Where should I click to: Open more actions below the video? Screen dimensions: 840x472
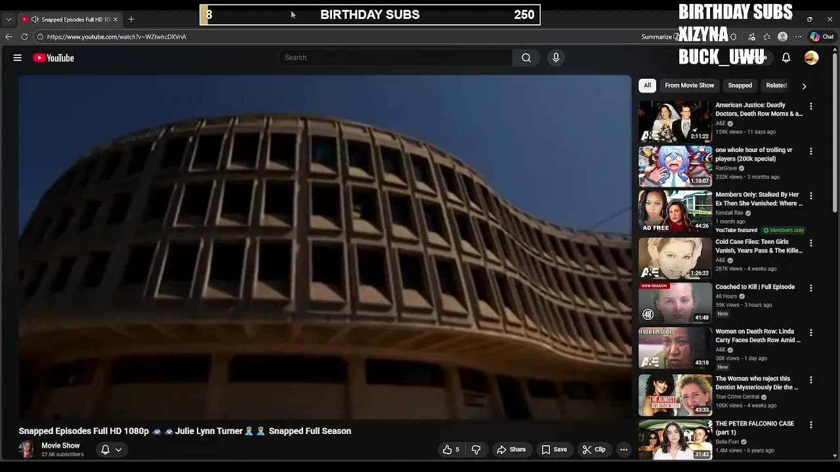pyautogui.click(x=624, y=450)
